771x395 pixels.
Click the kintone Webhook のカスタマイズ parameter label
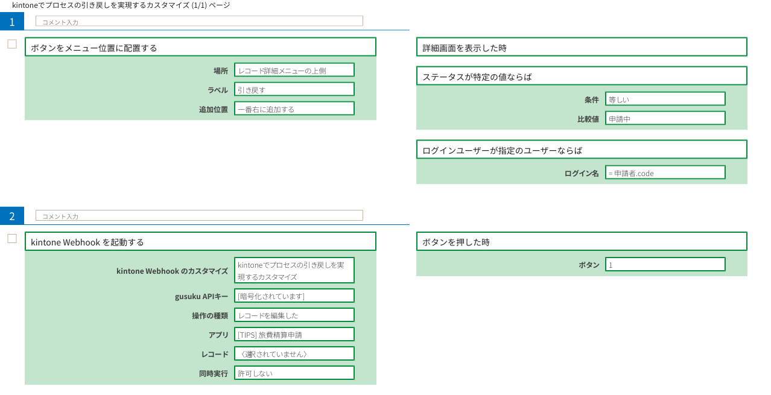(x=172, y=271)
